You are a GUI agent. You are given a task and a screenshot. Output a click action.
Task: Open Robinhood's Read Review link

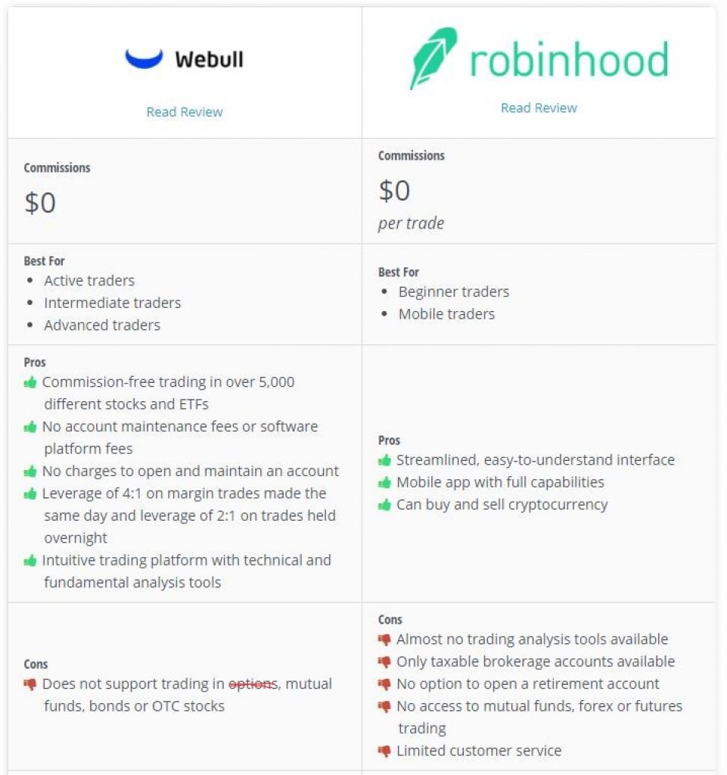coord(539,108)
